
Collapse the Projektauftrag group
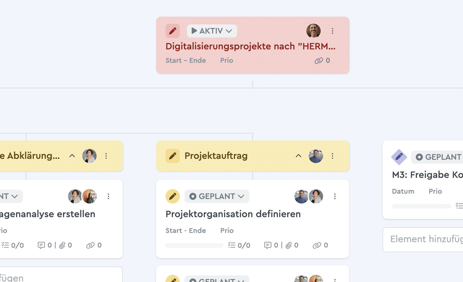(298, 156)
